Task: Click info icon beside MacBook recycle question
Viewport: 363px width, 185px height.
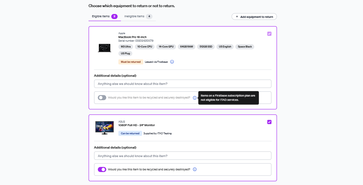Action: tap(195, 98)
